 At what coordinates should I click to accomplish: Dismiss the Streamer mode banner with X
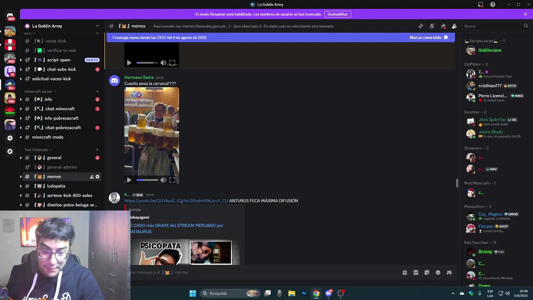(526, 14)
